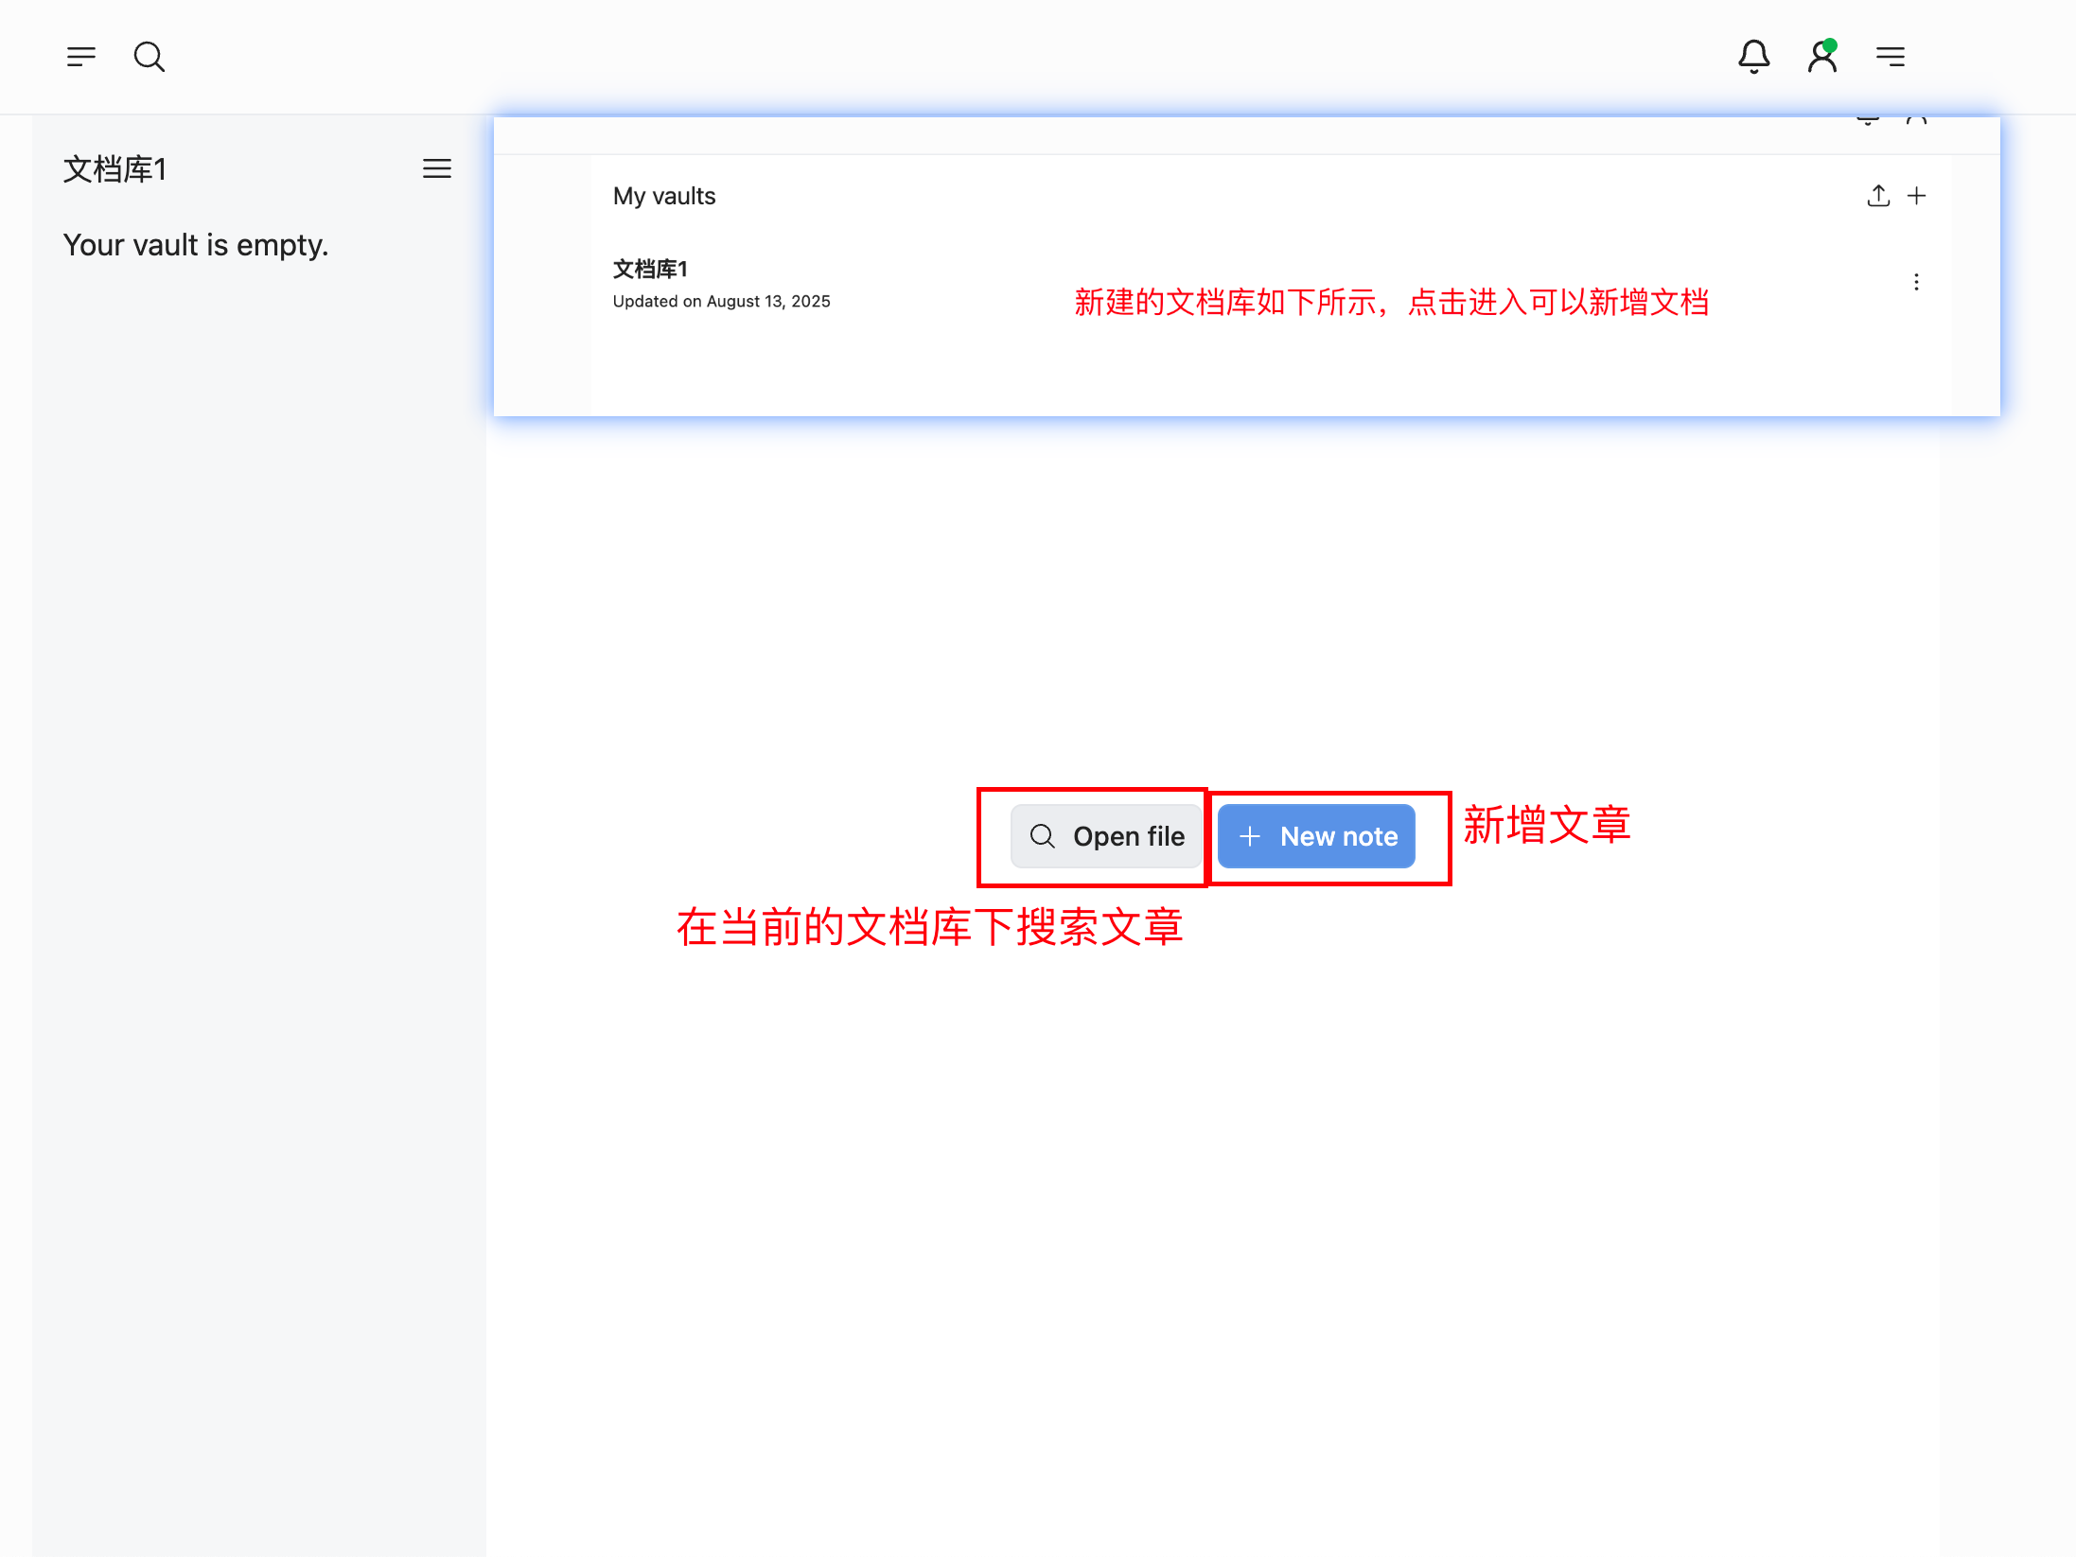
Task: Create a note with New note button
Action: coord(1316,836)
